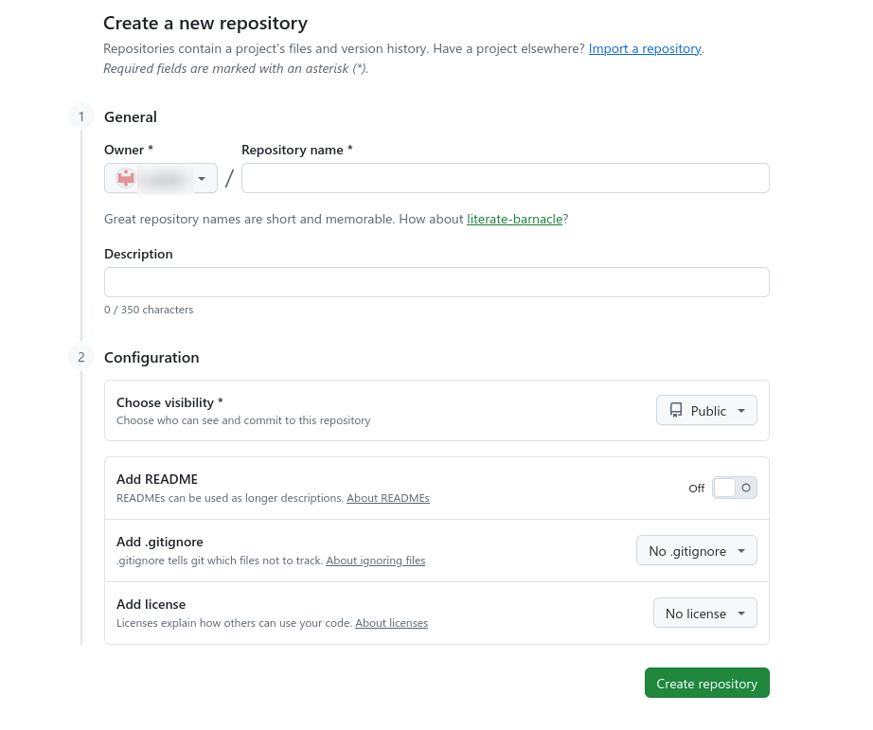Open the About ignoring files link
873x730 pixels.
(x=376, y=561)
